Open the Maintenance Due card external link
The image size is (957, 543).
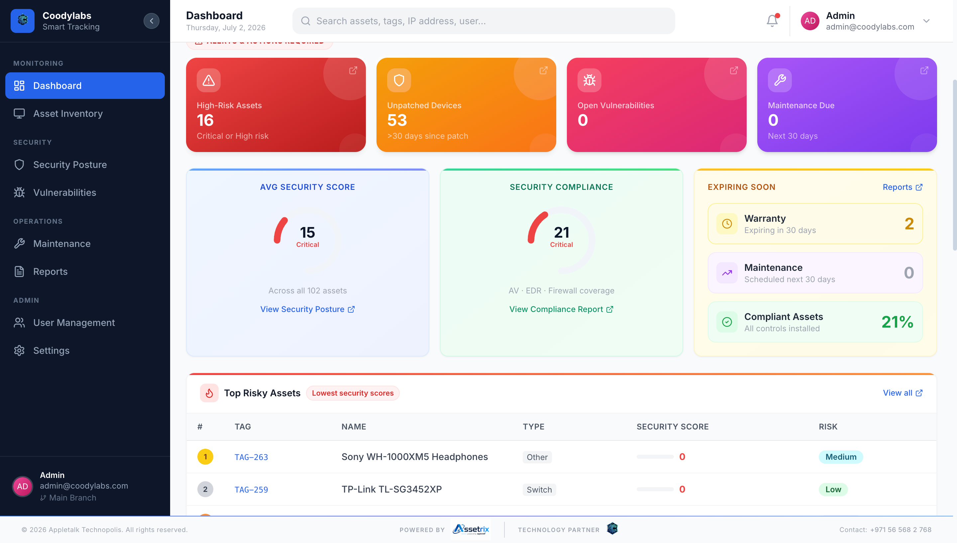(924, 70)
